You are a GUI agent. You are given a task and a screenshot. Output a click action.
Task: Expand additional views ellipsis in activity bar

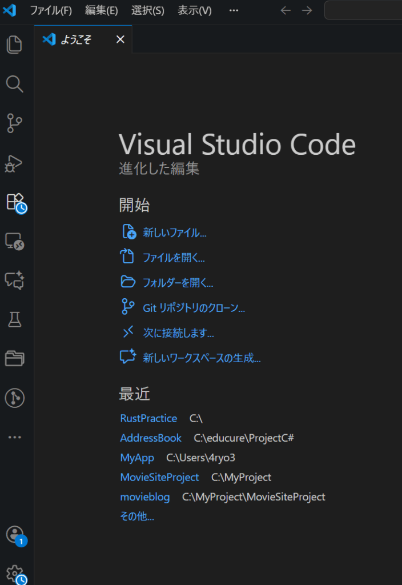14,437
